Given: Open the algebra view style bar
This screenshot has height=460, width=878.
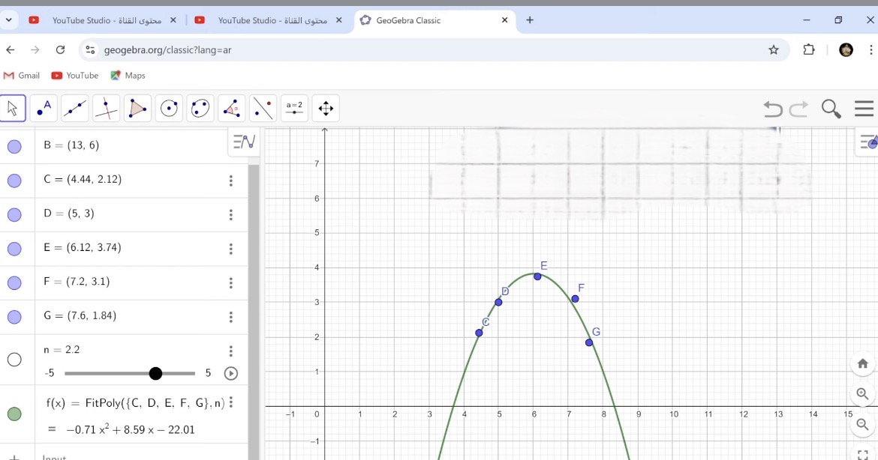Looking at the screenshot, I should tap(244, 142).
